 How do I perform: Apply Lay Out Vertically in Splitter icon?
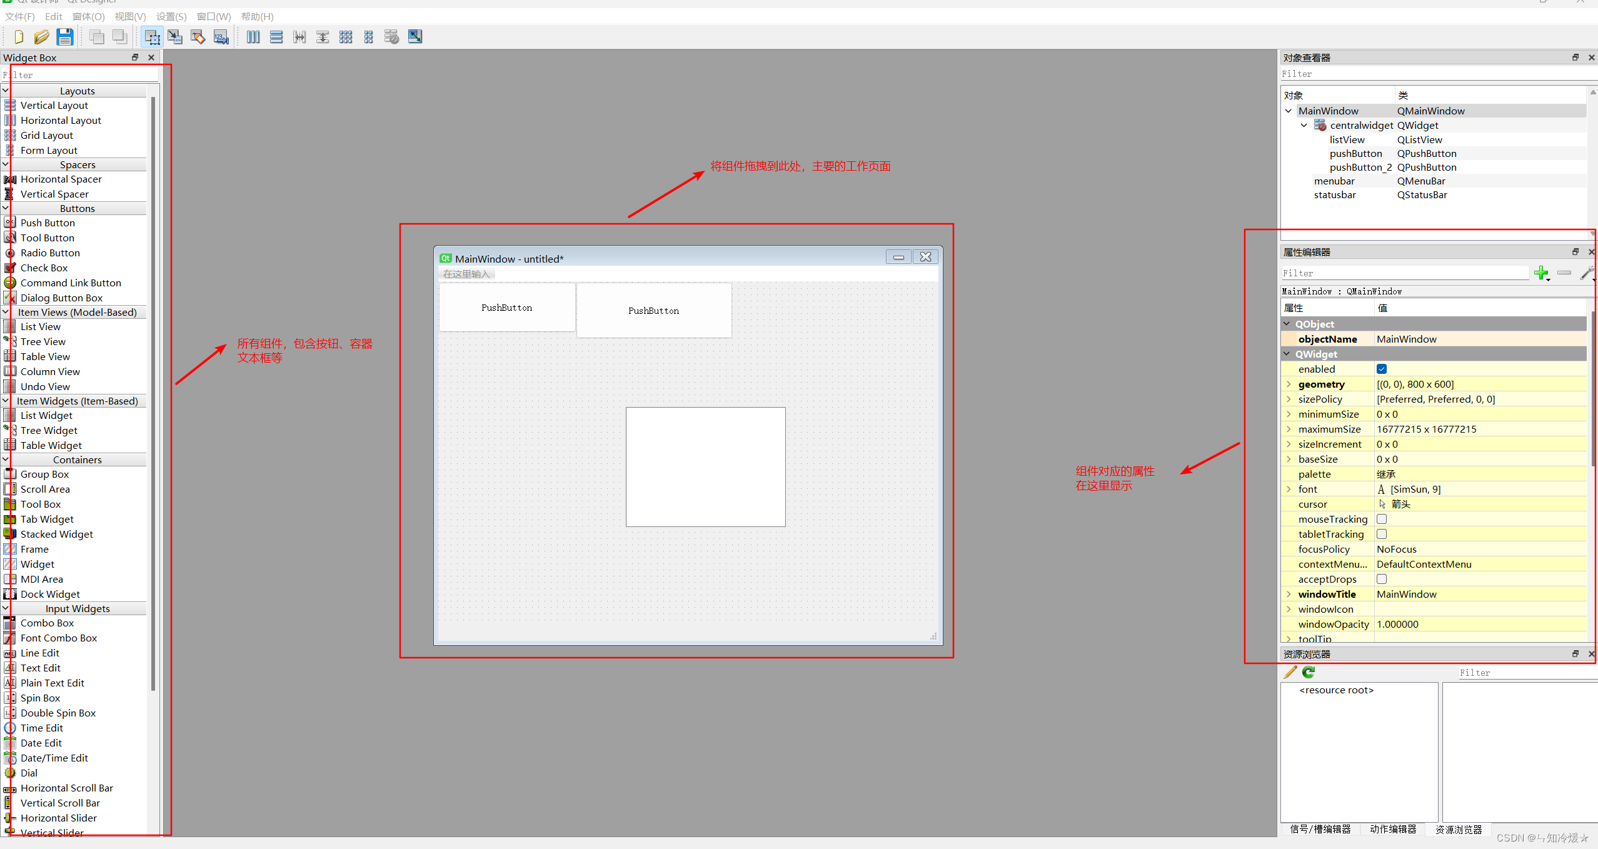click(x=323, y=37)
